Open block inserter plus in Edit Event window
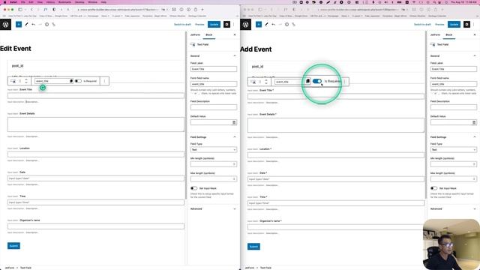This screenshot has height=270, width=480. (19, 25)
